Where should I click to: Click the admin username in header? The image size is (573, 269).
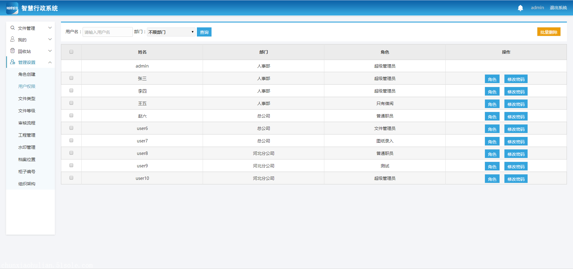coord(537,8)
